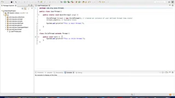Expand the com.org.java.dataType package
This screenshot has width=175, height=98.
(x=6, y=23)
